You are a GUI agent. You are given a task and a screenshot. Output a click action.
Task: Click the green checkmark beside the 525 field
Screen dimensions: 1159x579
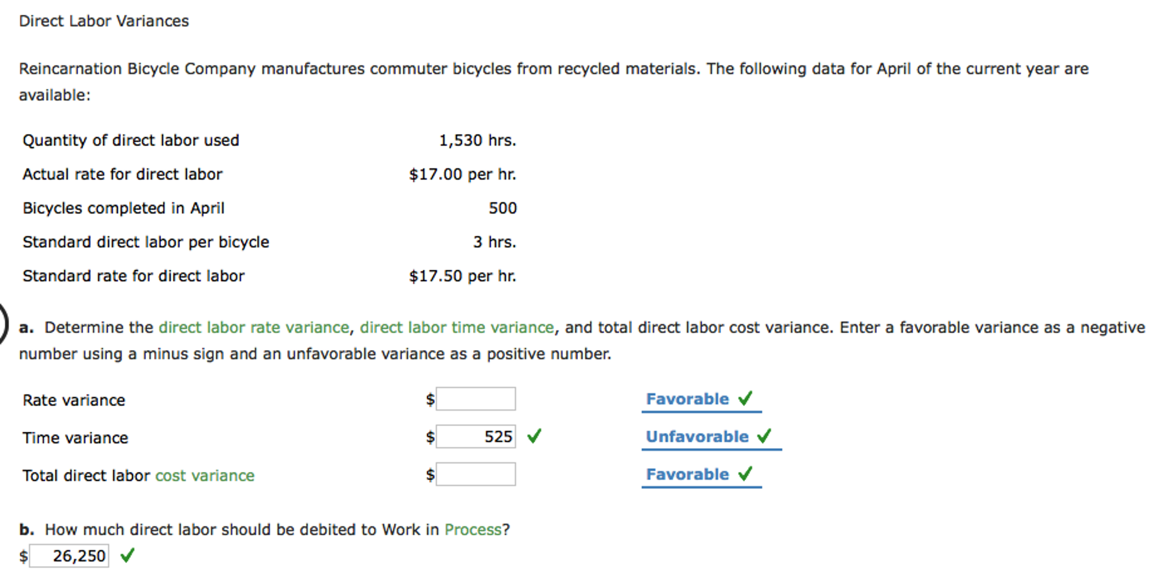click(534, 436)
